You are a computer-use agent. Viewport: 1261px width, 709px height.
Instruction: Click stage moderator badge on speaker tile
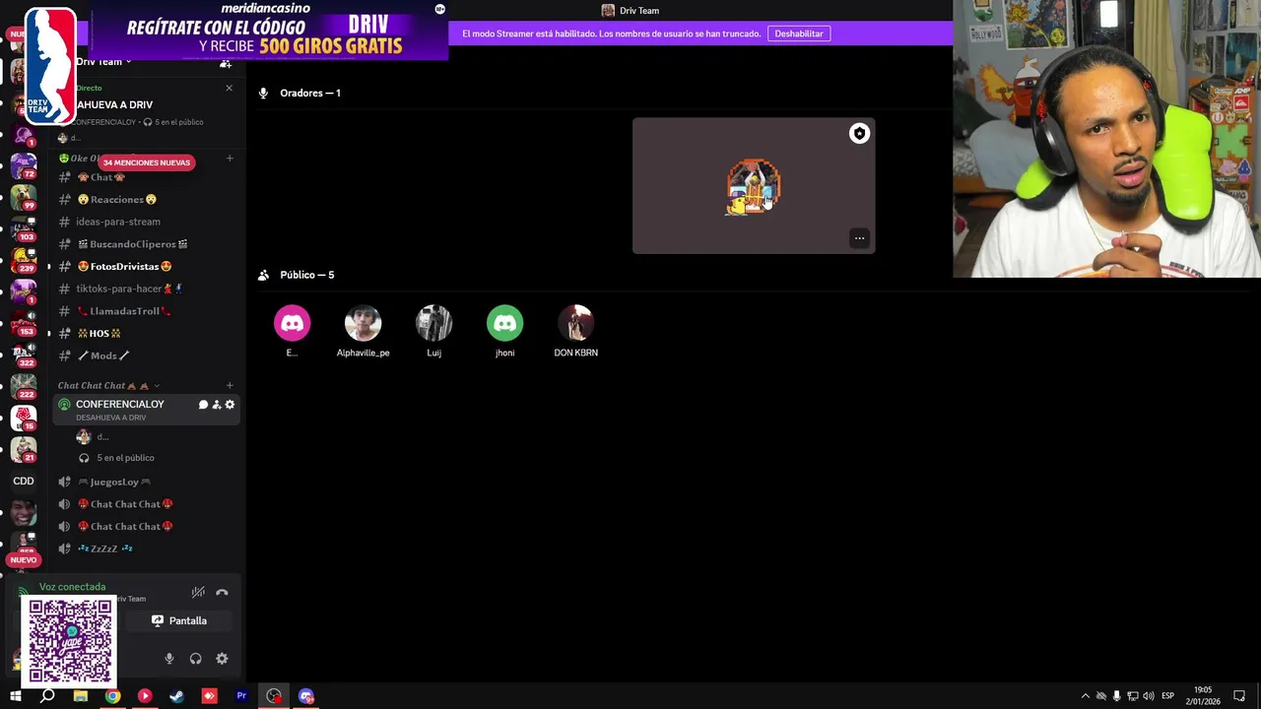coord(859,133)
